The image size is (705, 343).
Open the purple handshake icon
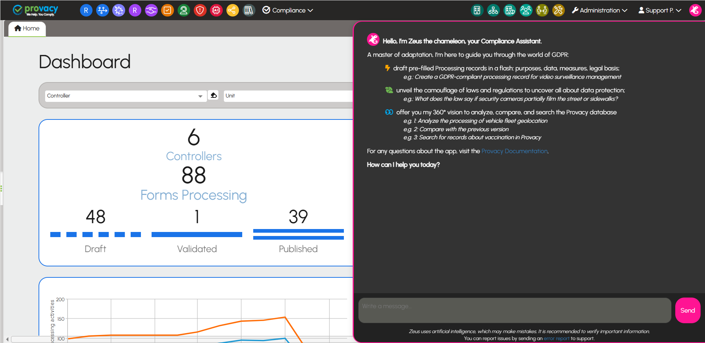click(x=151, y=10)
